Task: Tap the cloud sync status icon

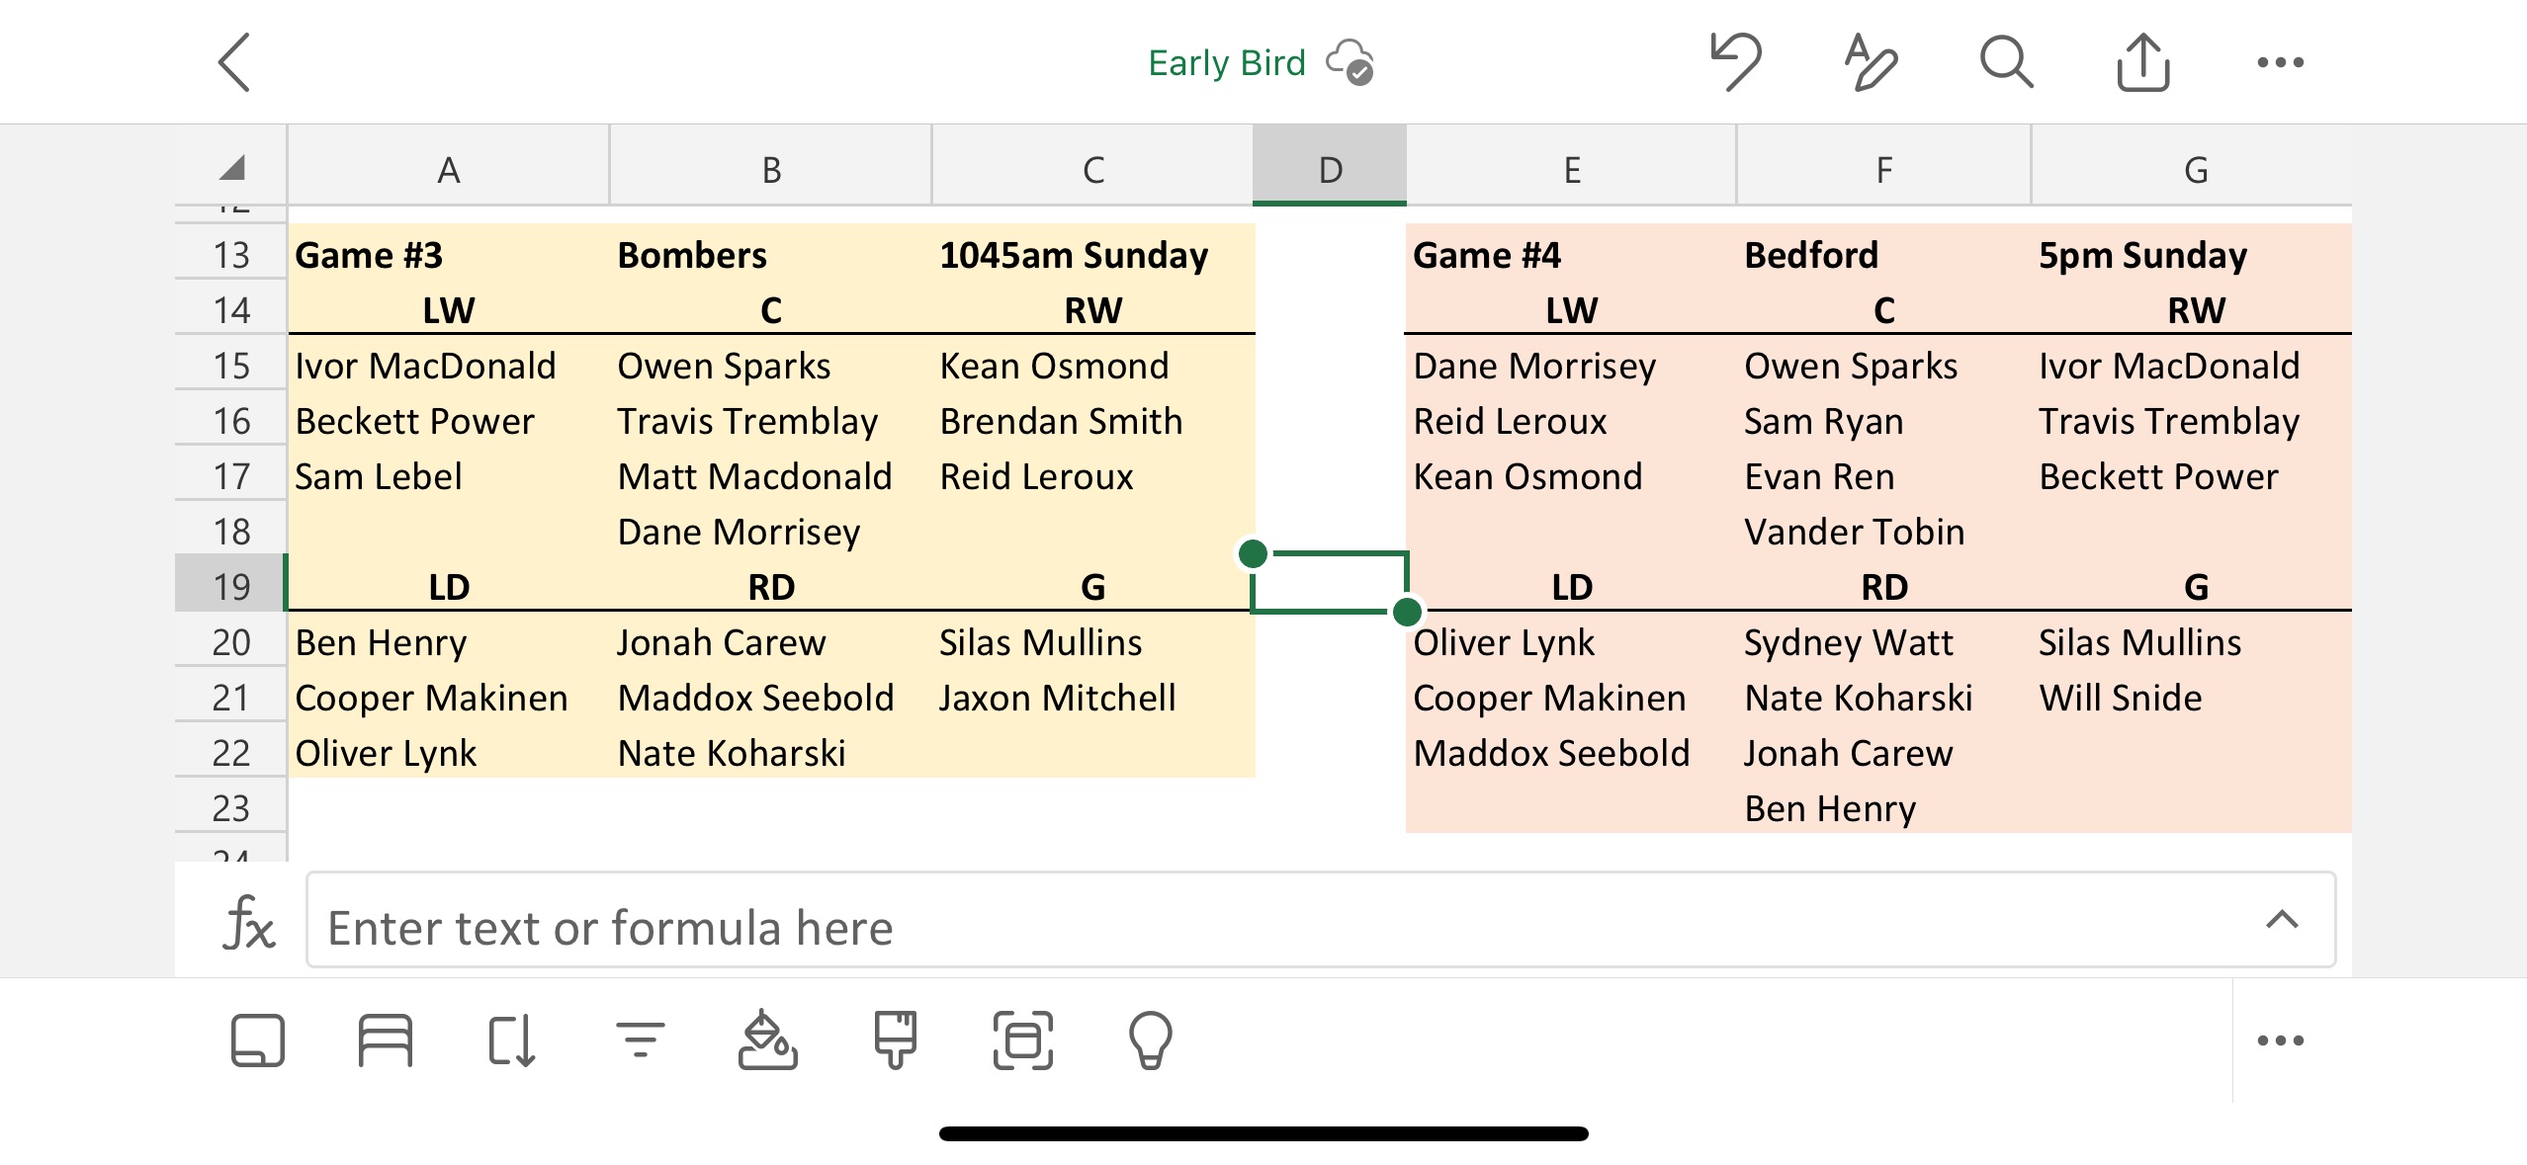Action: pos(1351,62)
